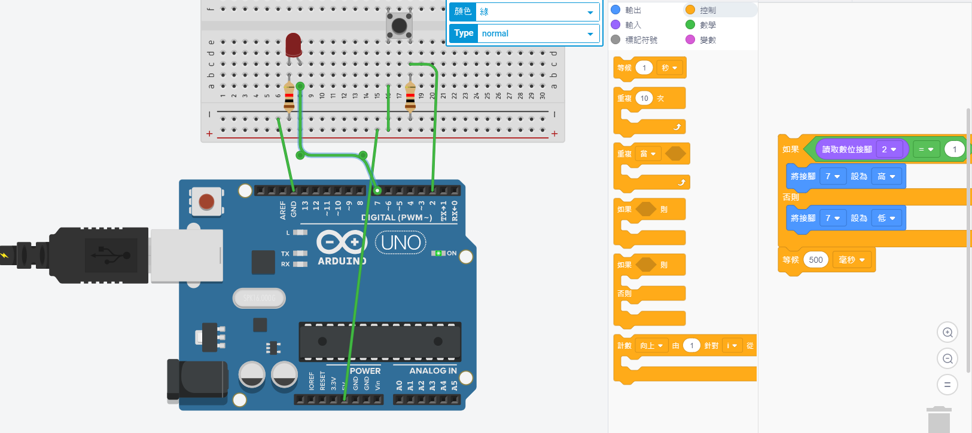
Task: Open the 毫秒 unit dropdown in wait block
Action: 852,260
